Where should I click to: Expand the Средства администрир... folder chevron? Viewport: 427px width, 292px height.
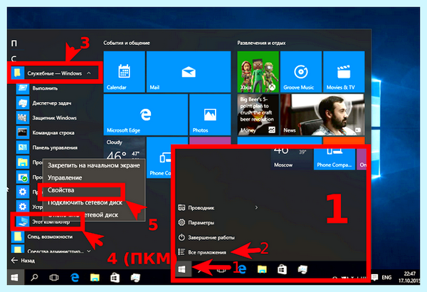point(89,251)
